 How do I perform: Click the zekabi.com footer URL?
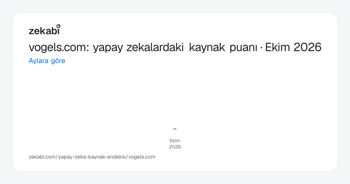point(92,157)
